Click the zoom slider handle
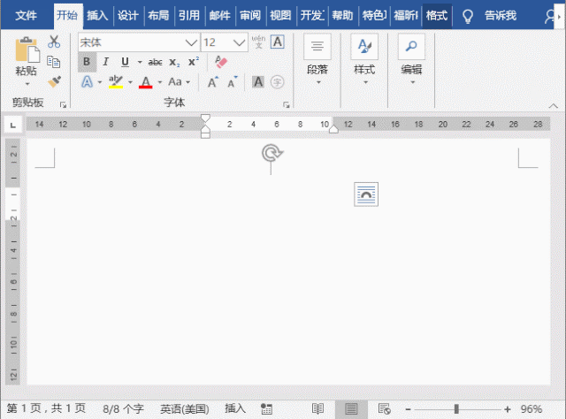This screenshot has height=419, width=566. pyautogui.click(x=456, y=409)
